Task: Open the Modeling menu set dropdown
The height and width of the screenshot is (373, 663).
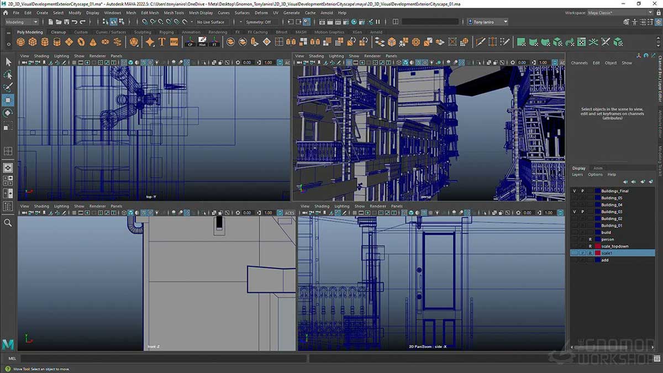Action: (x=21, y=22)
